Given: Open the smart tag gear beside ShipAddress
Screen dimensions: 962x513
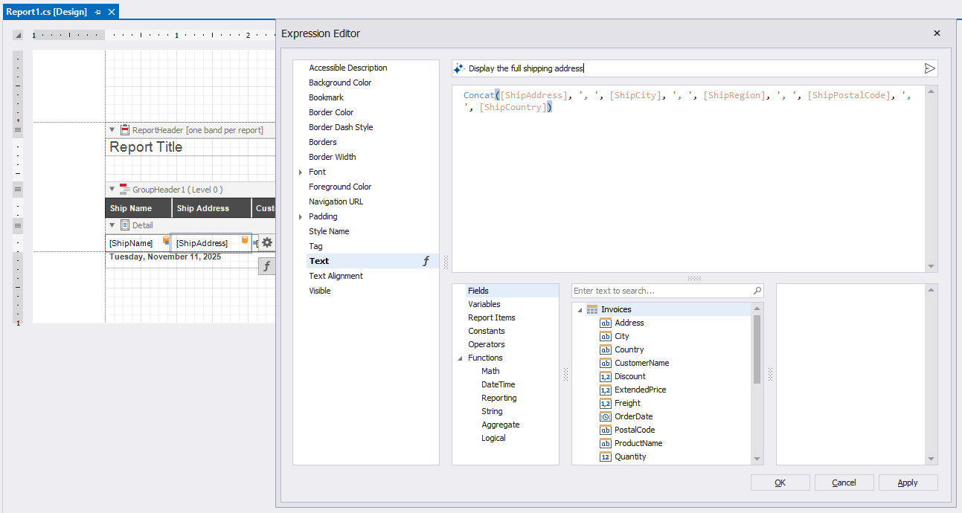Looking at the screenshot, I should click(266, 242).
